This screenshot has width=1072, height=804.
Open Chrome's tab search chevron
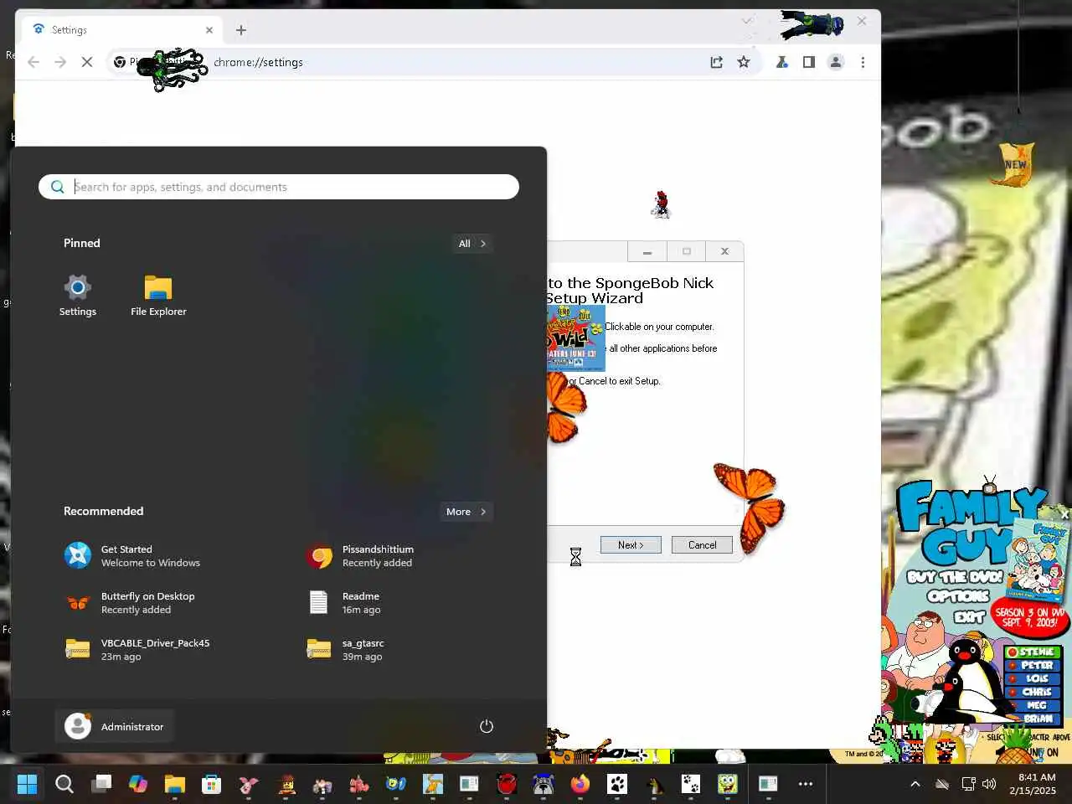(747, 21)
